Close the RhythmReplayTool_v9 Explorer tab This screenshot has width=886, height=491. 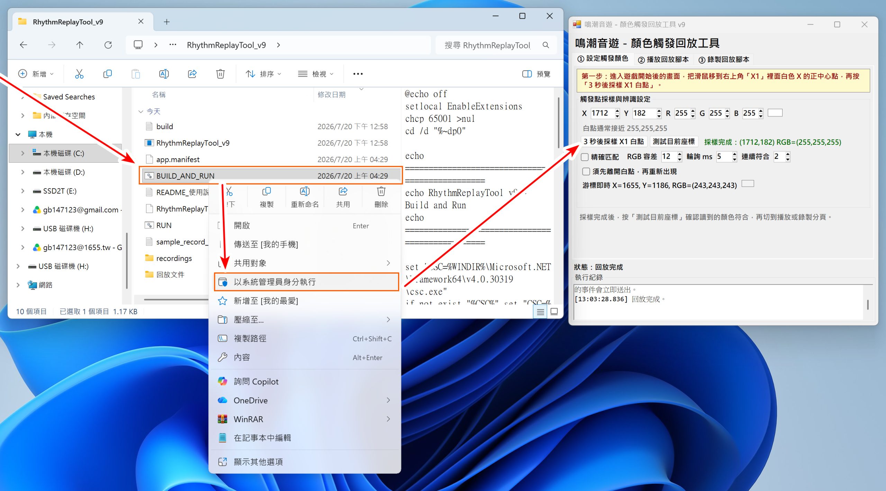[x=141, y=21]
